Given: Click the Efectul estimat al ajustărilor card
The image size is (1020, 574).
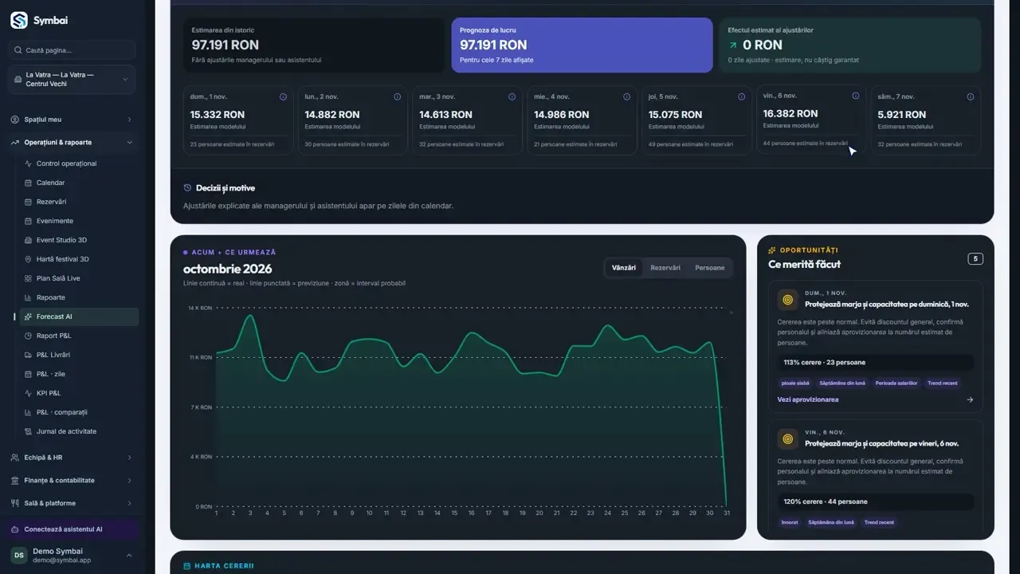Looking at the screenshot, I should (x=850, y=45).
